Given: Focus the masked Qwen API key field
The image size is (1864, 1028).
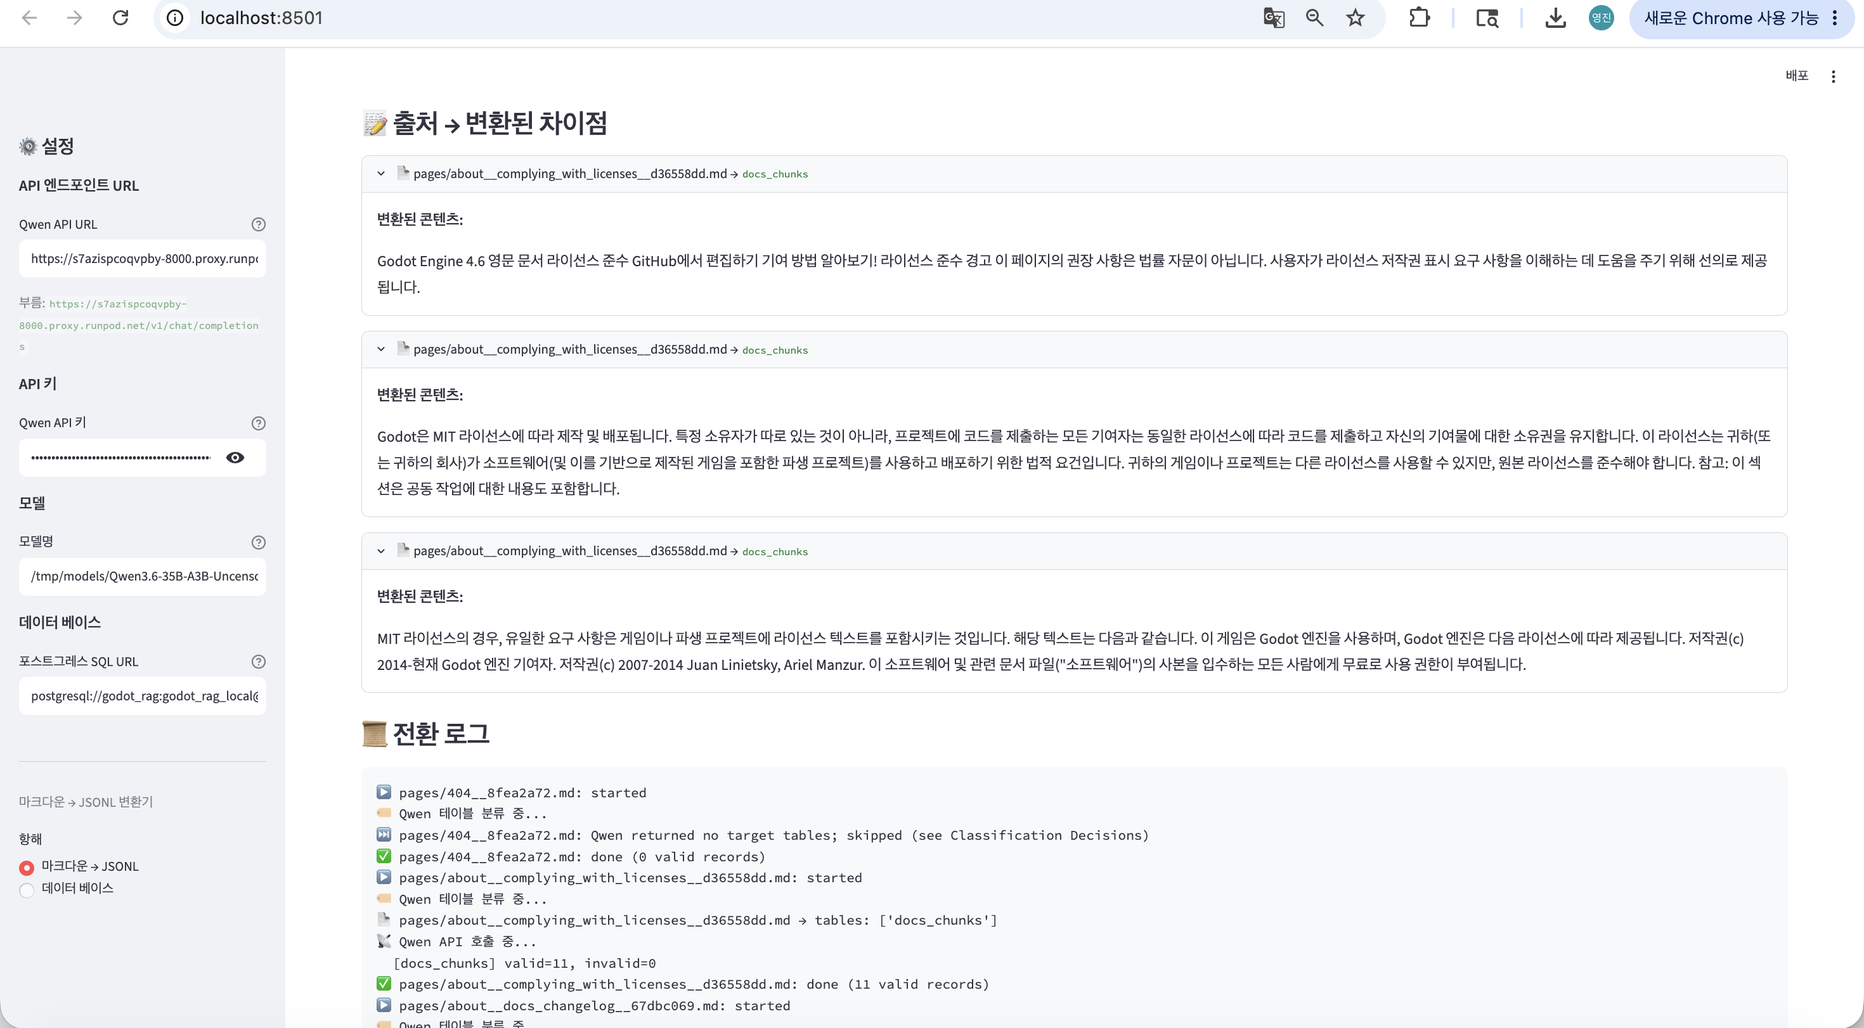Looking at the screenshot, I should (121, 457).
